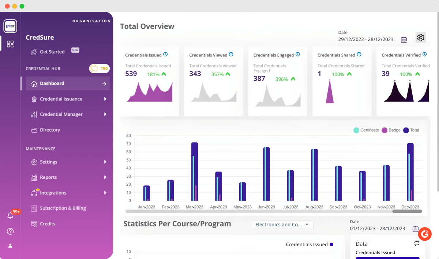Toggle the Certificate legend series

pos(366,130)
